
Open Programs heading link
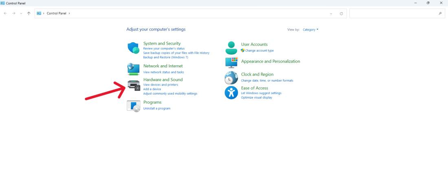click(x=152, y=102)
